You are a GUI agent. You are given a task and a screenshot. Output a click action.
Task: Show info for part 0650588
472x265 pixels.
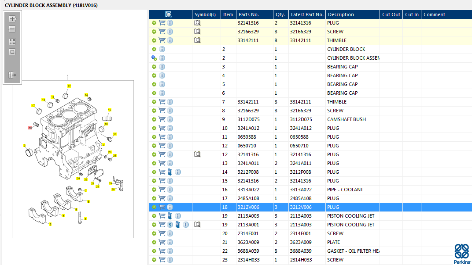click(x=170, y=137)
